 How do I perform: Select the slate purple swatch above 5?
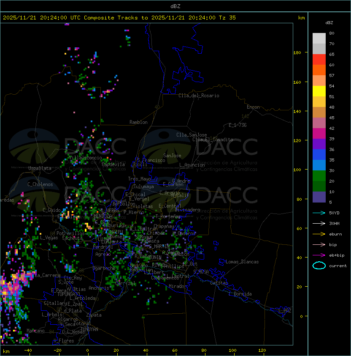tap(319, 197)
